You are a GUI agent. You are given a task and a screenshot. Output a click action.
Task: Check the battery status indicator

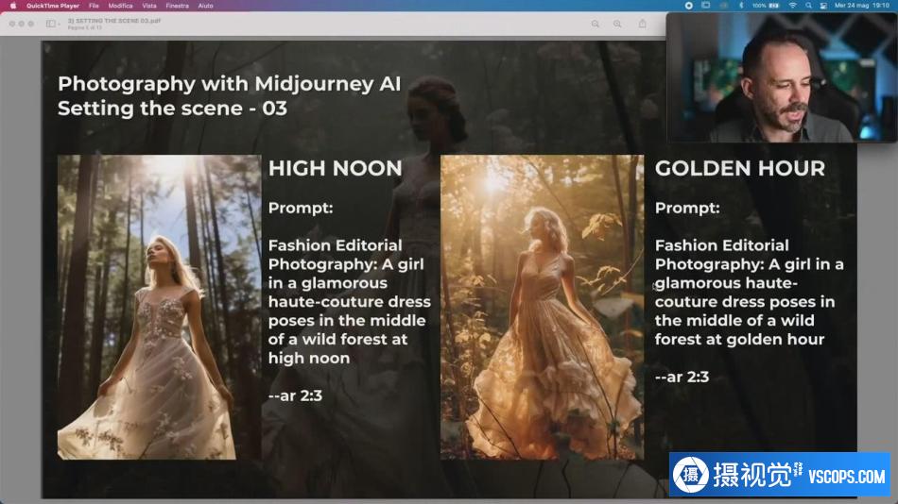click(766, 6)
